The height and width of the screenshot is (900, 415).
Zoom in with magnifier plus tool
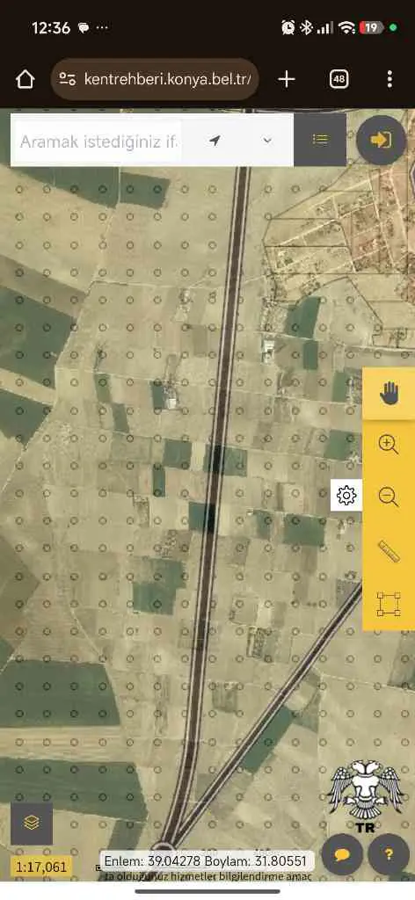coord(389,445)
